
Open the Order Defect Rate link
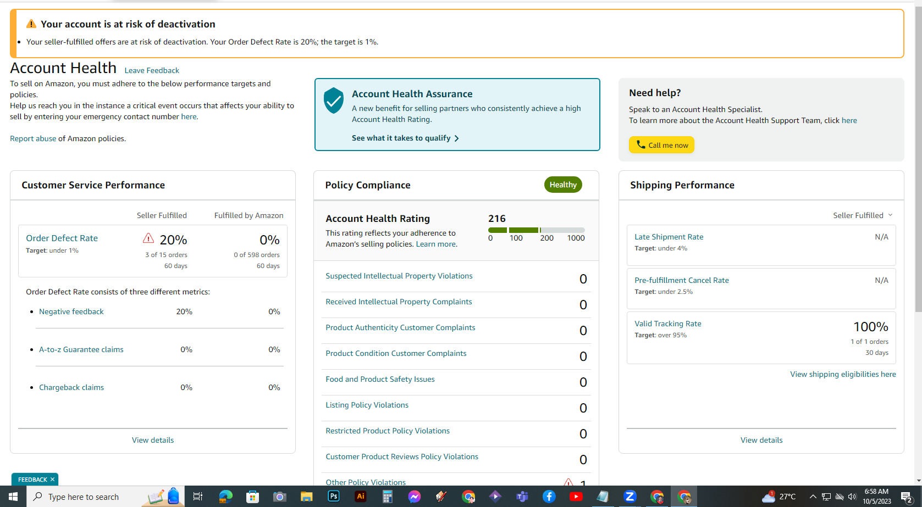coord(62,238)
